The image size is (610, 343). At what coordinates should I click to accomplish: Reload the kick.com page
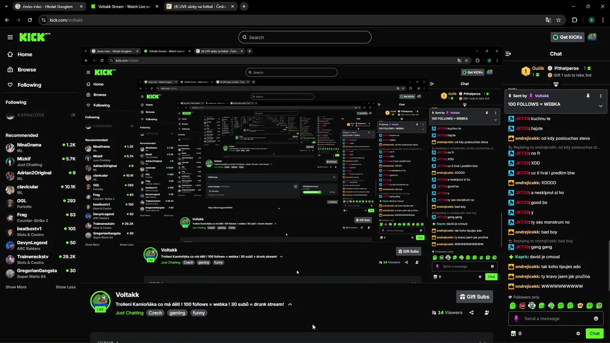click(30, 20)
